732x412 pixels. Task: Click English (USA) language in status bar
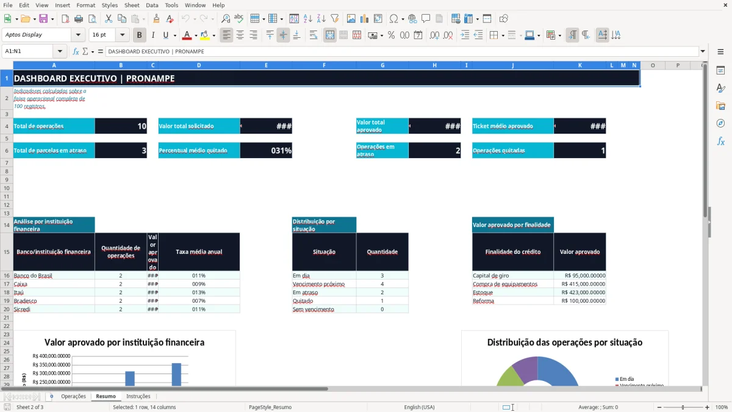[419, 407]
